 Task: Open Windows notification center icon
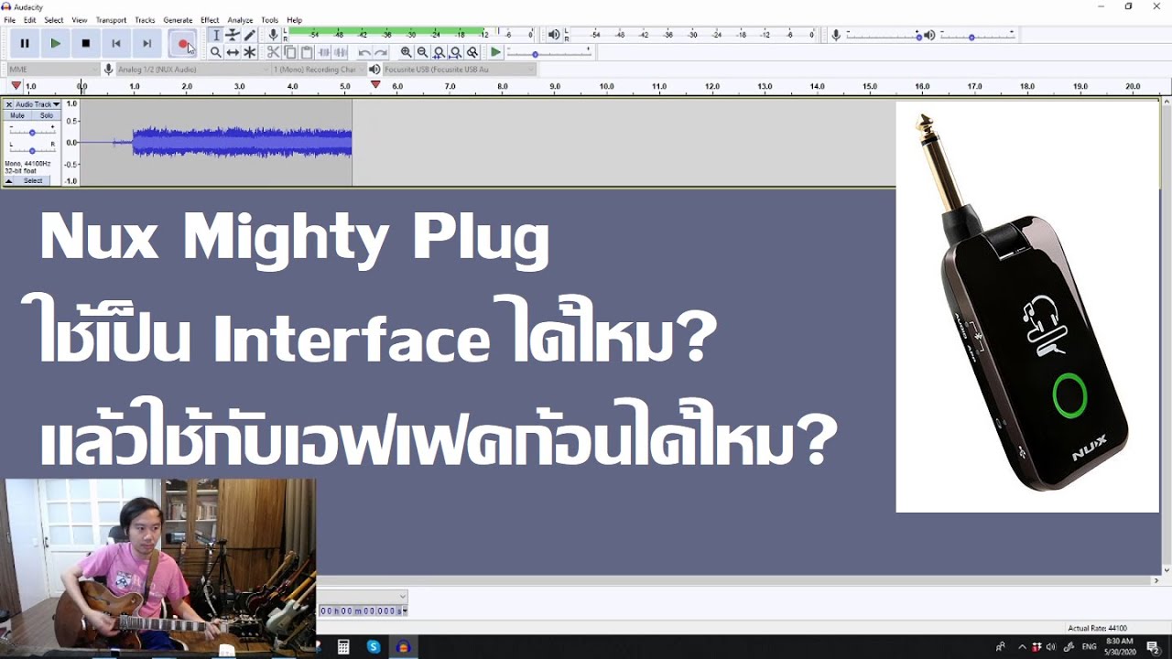tap(1154, 647)
